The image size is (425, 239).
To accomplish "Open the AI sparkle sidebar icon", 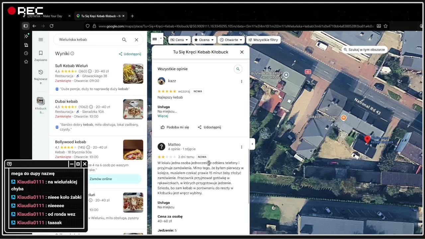I will tap(26, 36).
